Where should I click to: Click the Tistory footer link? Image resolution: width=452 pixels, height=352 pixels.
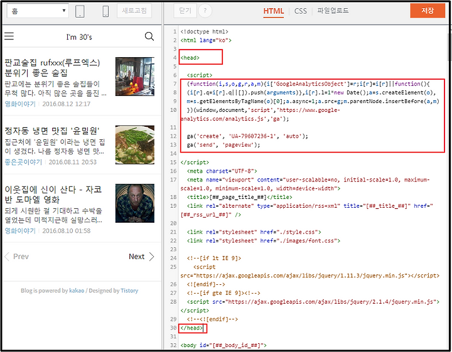(x=129, y=291)
